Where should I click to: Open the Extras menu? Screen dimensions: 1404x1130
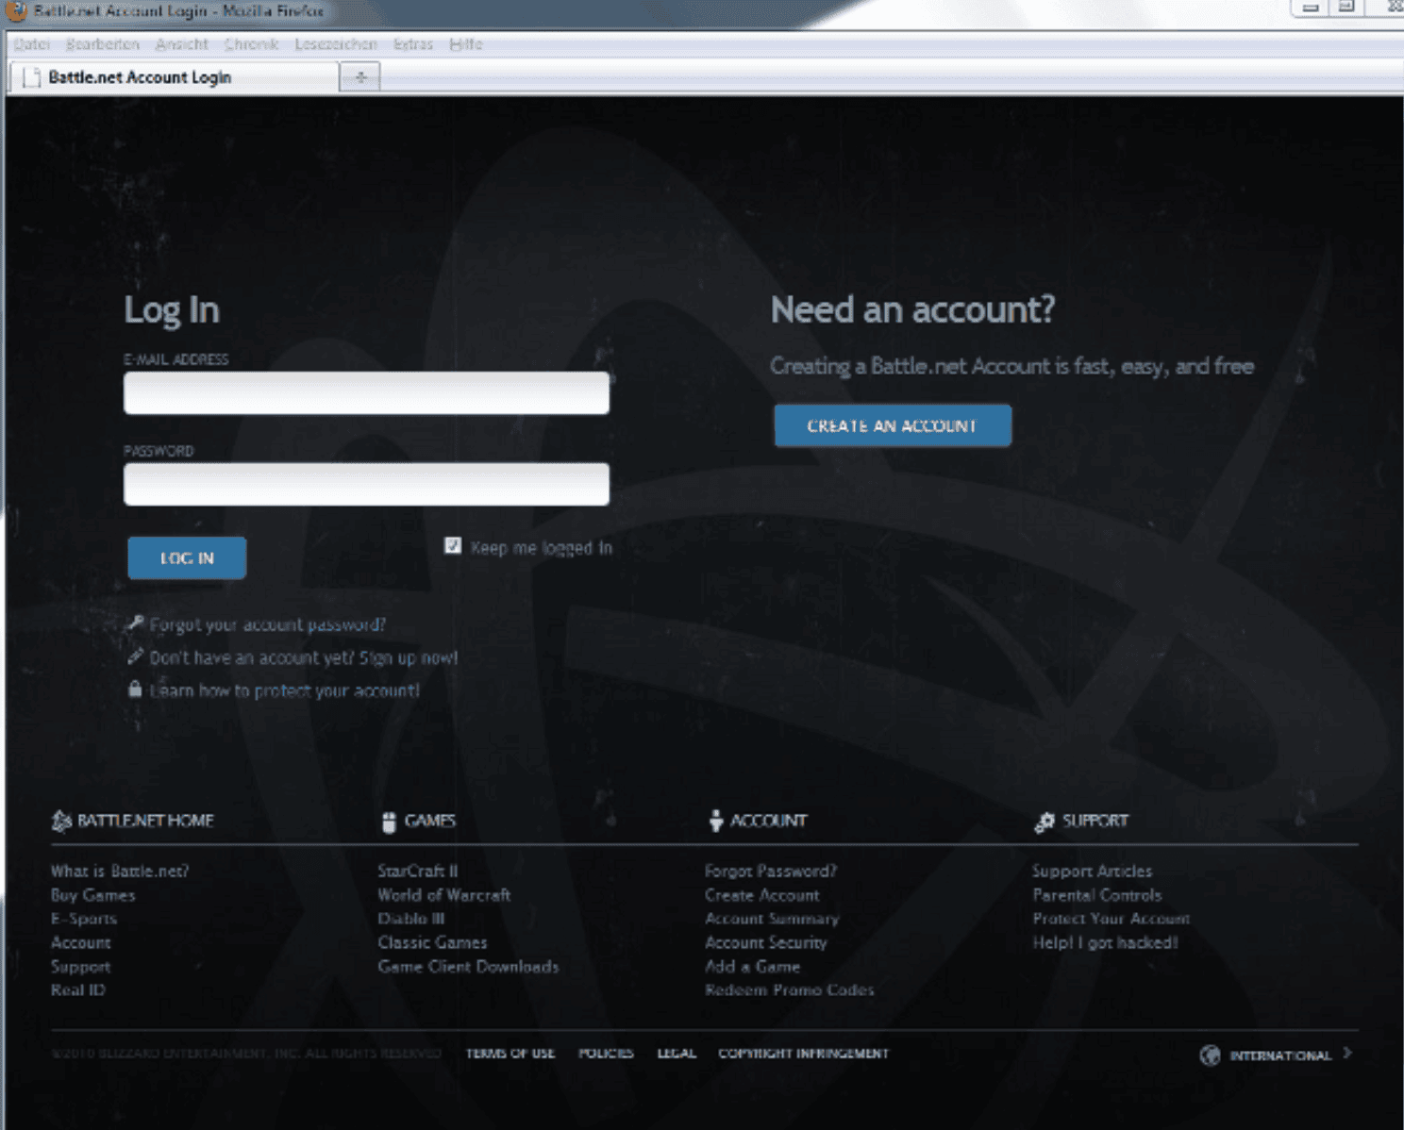pyautogui.click(x=412, y=44)
